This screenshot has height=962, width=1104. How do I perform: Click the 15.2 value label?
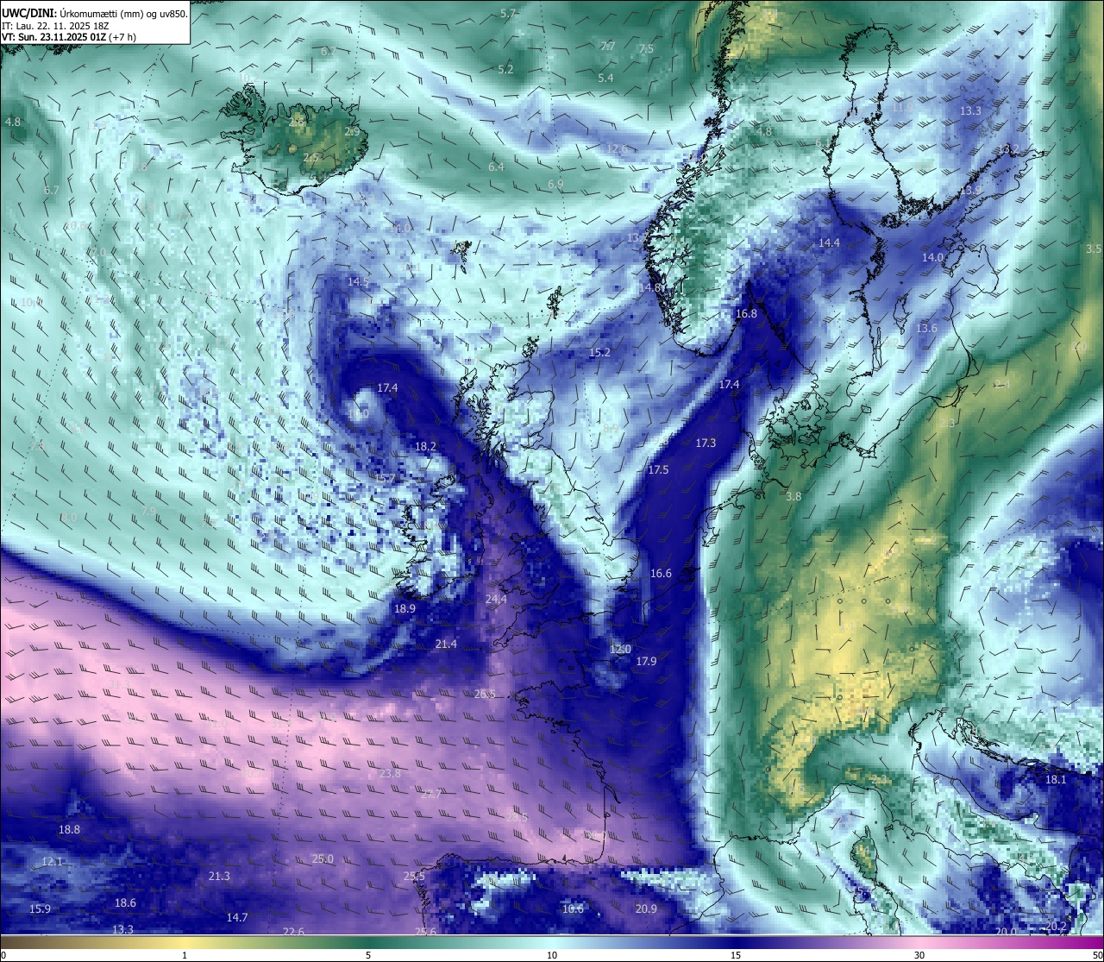click(x=599, y=352)
